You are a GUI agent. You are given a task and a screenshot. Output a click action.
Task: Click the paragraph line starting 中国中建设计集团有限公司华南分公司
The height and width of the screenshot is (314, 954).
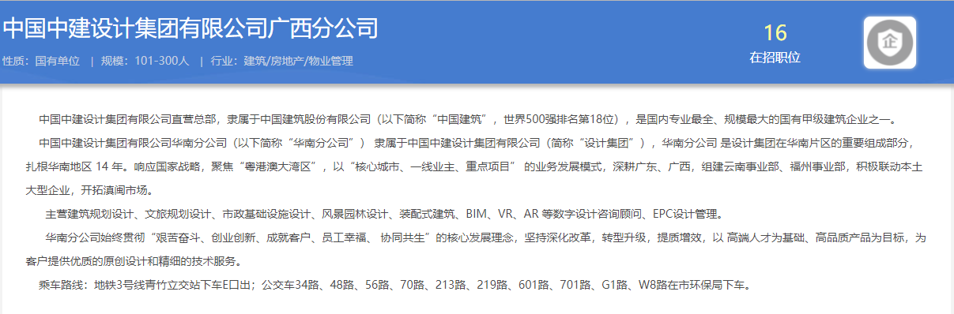pos(477,144)
